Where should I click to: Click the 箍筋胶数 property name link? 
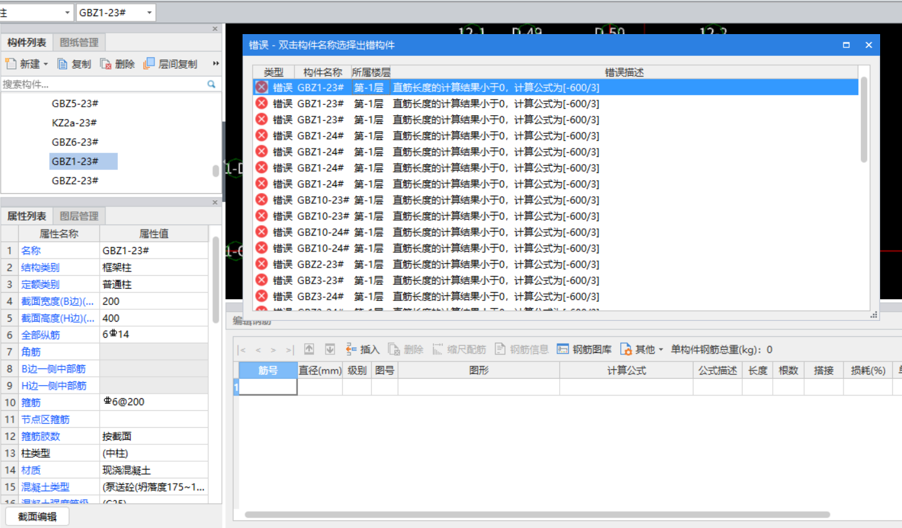tap(41, 436)
